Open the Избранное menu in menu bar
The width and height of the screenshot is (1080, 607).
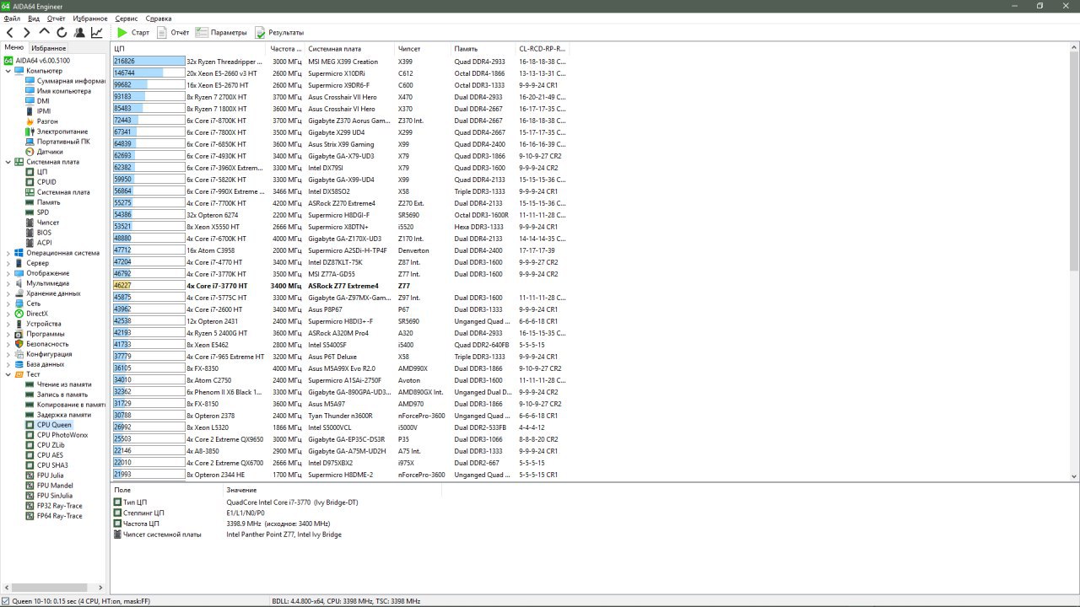coord(90,18)
